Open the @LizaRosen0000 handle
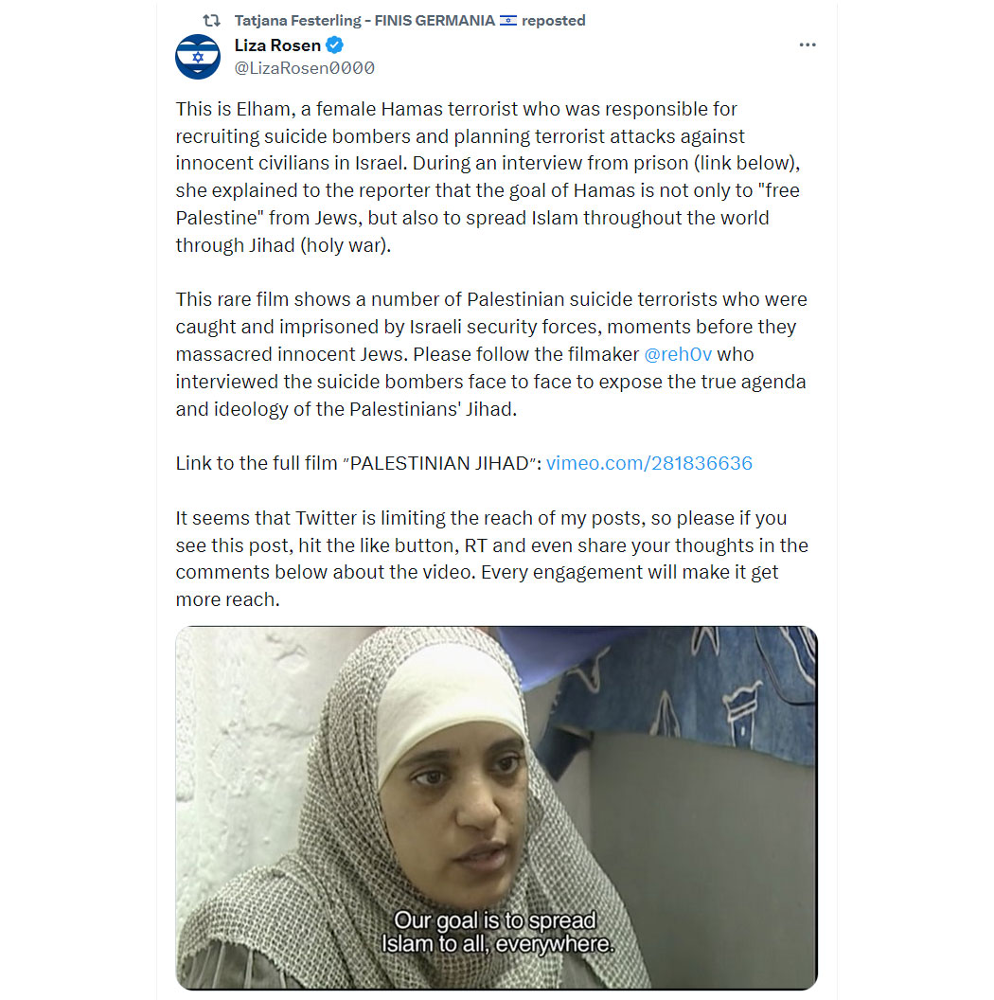The image size is (994, 1000). pyautogui.click(x=305, y=68)
